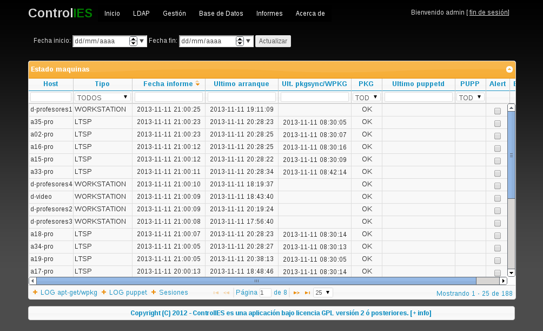Click the sort arrow on Fecha informe

tap(197, 83)
